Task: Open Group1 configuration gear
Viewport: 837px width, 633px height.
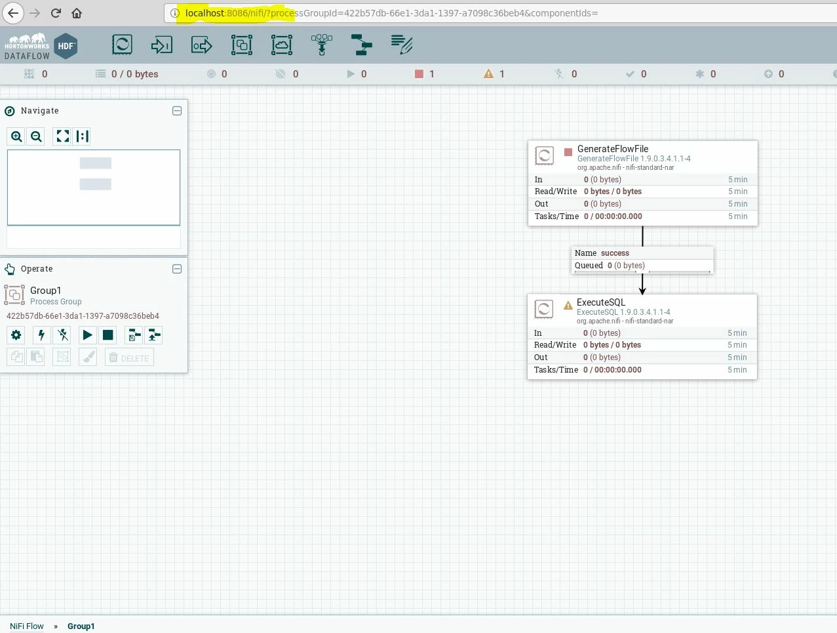Action: point(16,335)
